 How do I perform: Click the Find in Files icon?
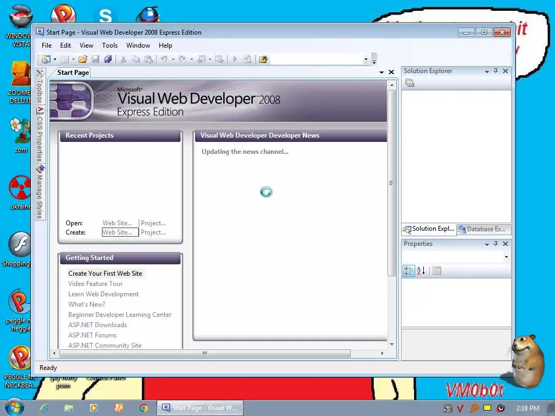(263, 59)
